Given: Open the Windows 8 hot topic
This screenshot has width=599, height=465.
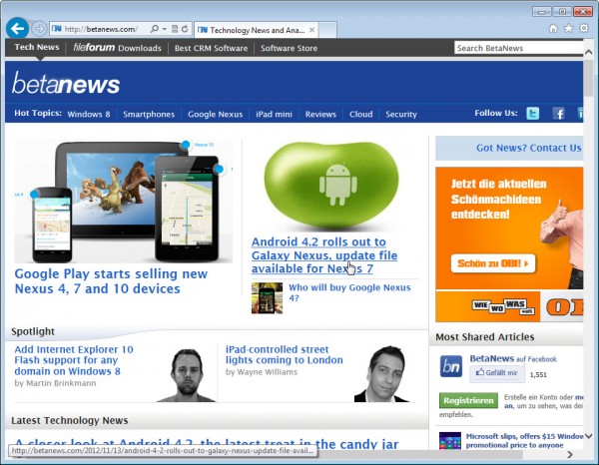Looking at the screenshot, I should coord(89,114).
